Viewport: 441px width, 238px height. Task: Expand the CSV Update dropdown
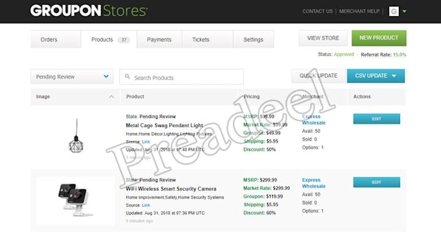tap(375, 76)
